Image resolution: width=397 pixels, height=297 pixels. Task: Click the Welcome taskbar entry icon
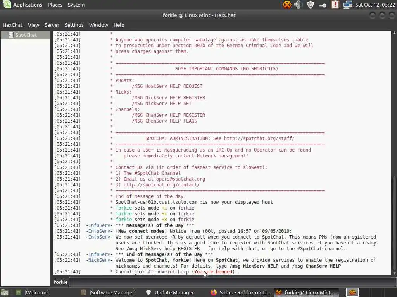pyautogui.click(x=18, y=292)
